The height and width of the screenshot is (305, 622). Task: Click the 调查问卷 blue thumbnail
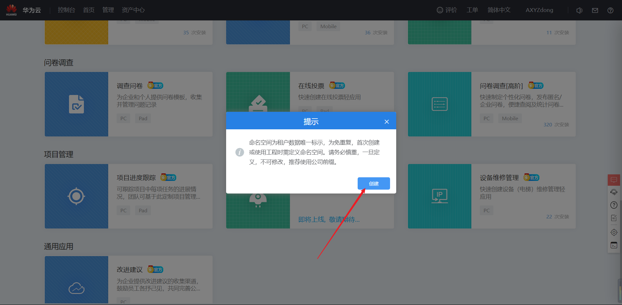(76, 104)
